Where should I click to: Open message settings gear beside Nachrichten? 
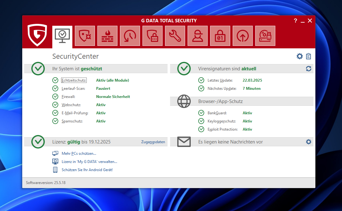click(308, 142)
